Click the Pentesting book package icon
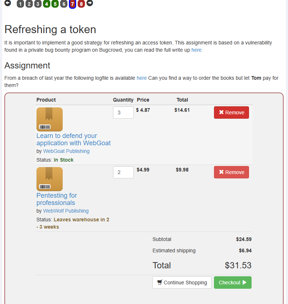This screenshot has height=304, width=288. click(x=50, y=179)
